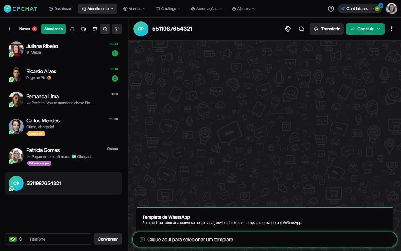Open Ricardo Alves's conversation
The height and width of the screenshot is (251, 401).
click(63, 74)
